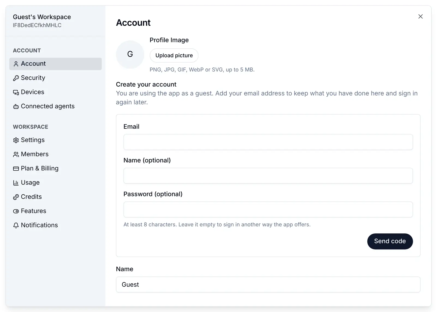
Task: Click the Upload picture button
Action: tap(174, 55)
